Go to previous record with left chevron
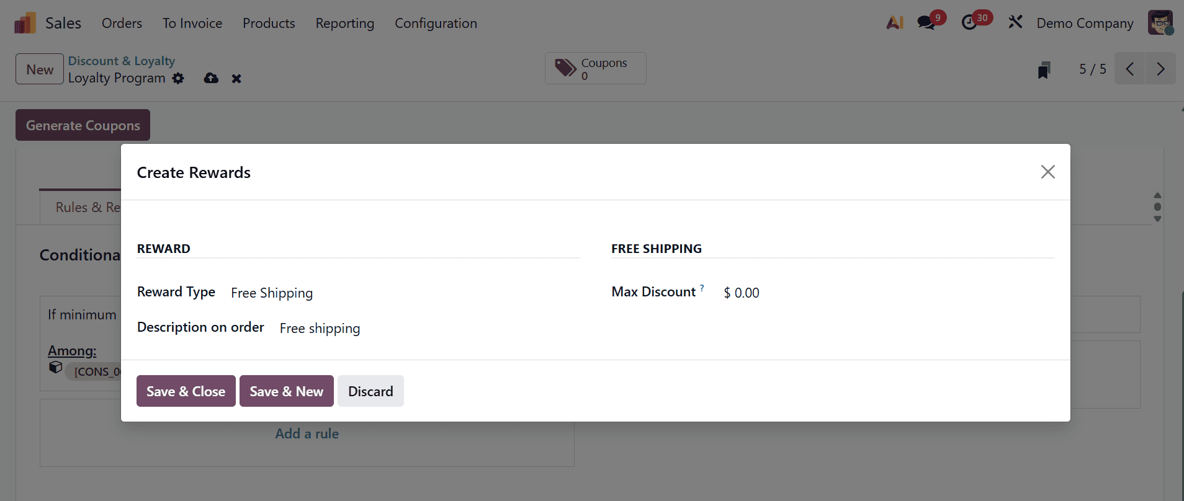The height and width of the screenshot is (501, 1184). coord(1130,69)
